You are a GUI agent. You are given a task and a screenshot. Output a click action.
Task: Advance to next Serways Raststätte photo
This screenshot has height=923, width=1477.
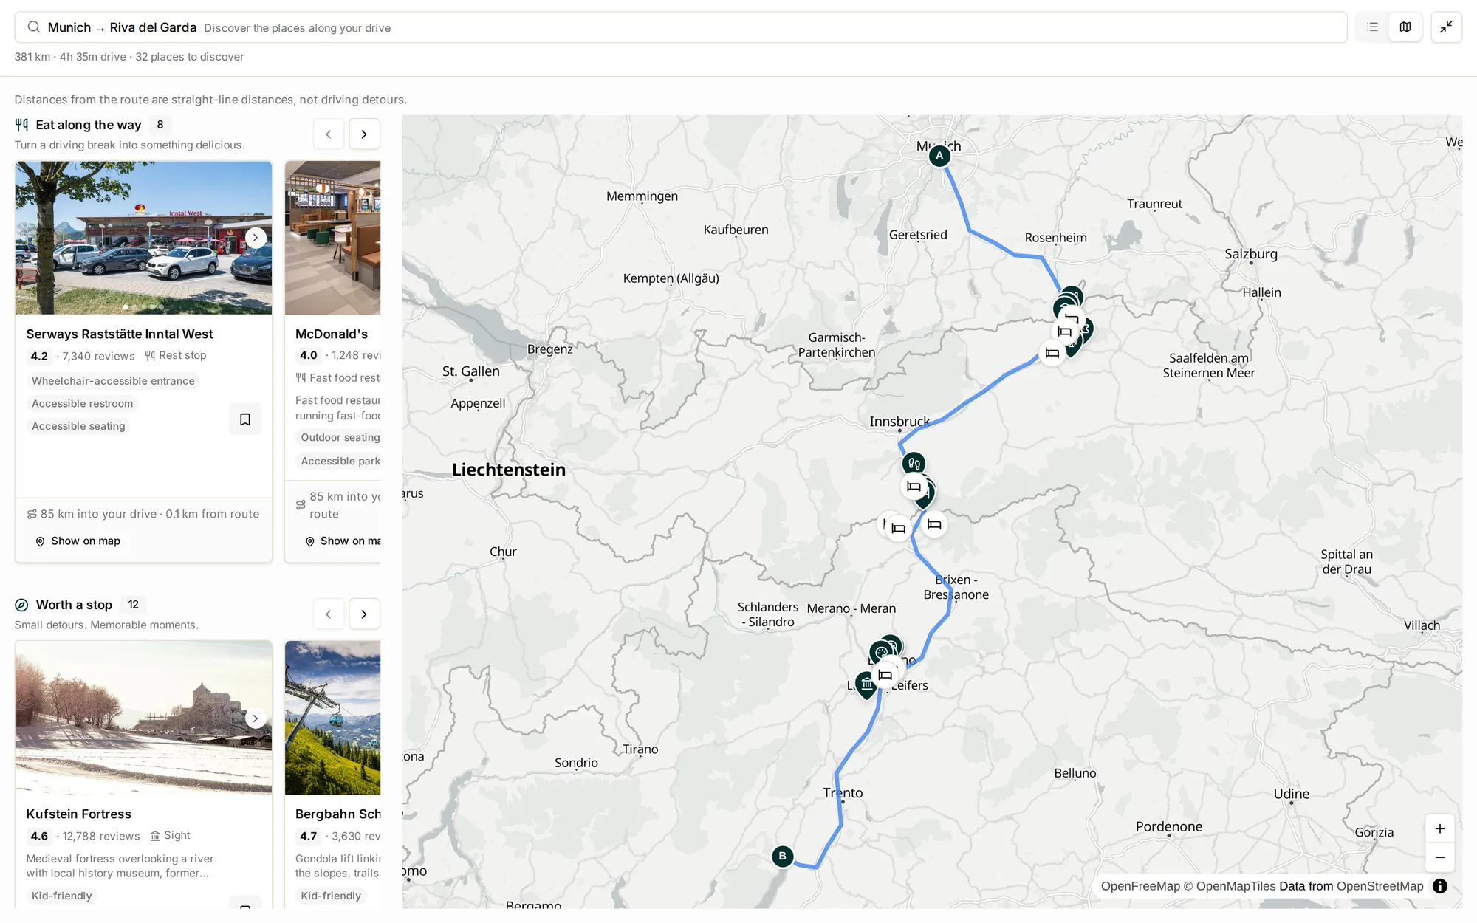256,238
